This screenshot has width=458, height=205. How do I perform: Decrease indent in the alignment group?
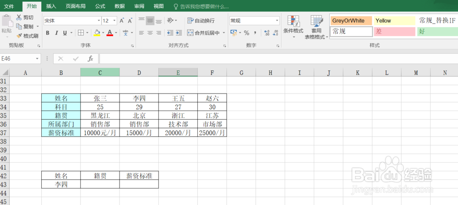[x=170, y=33]
